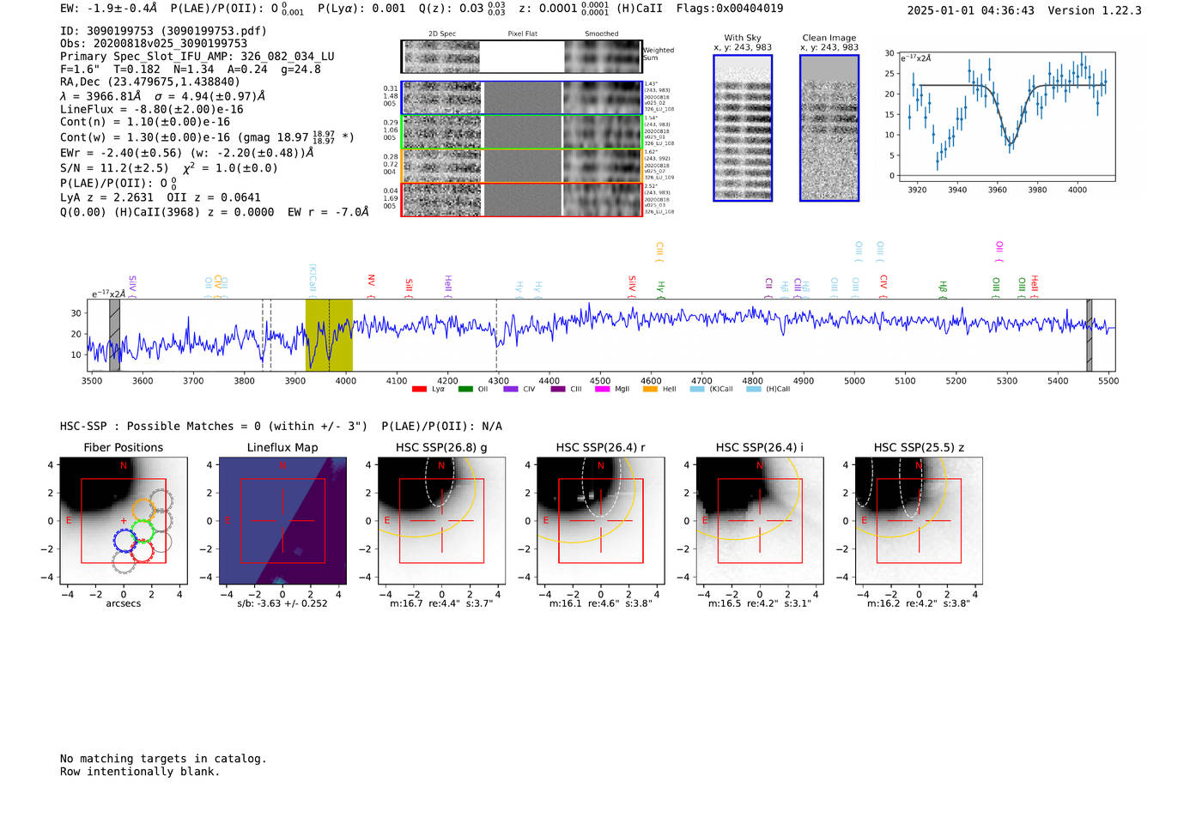Viewport: 1202px width, 818px height.
Task: Click "Row intentionally blank." text
Action: (x=140, y=772)
